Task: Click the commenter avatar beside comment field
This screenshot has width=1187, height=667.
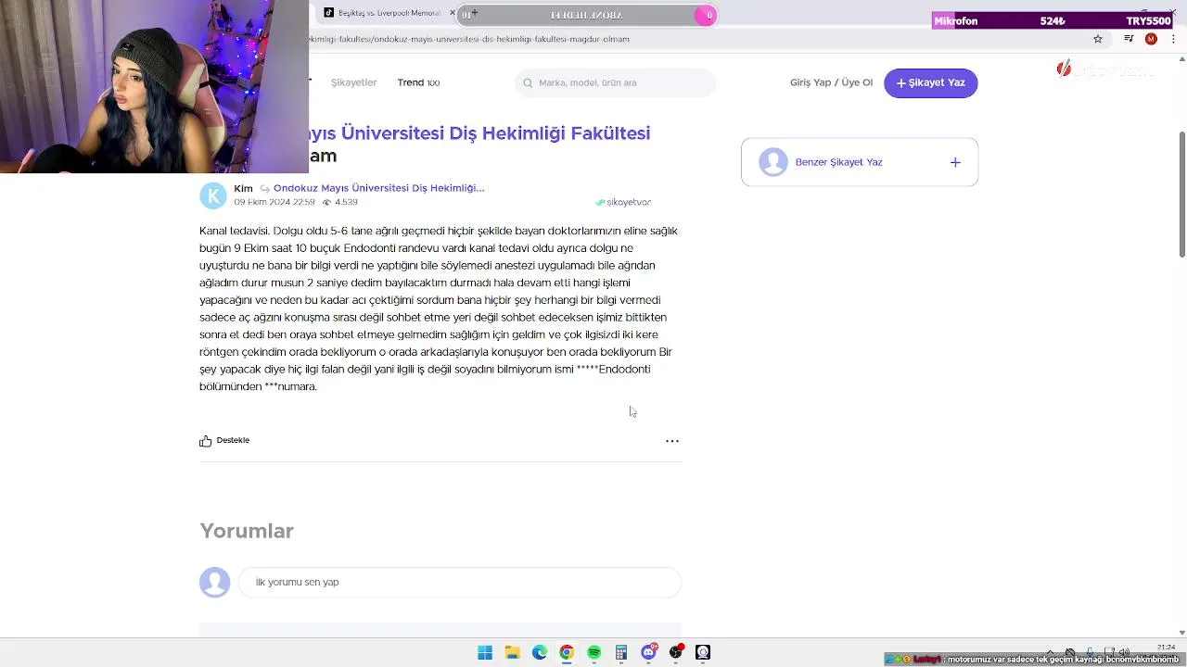Action: [x=214, y=582]
